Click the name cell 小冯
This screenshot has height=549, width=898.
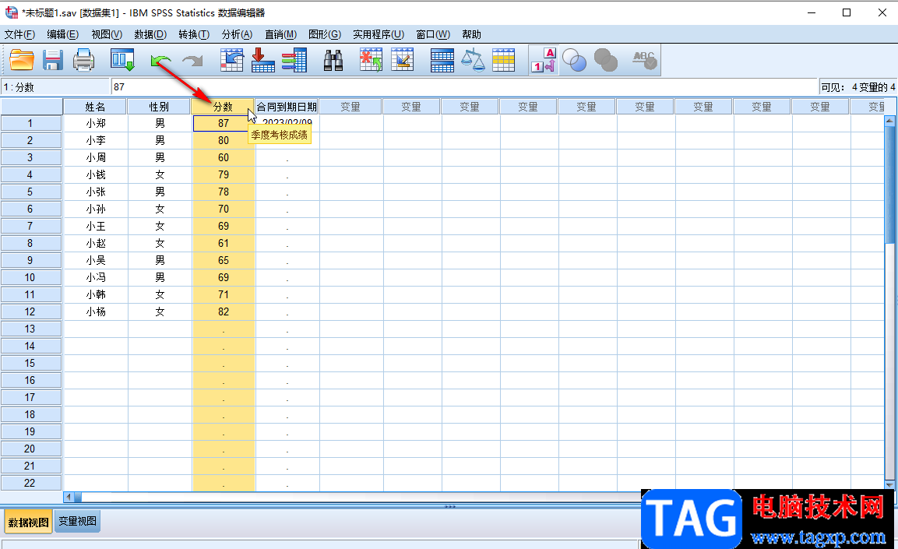[x=96, y=278]
